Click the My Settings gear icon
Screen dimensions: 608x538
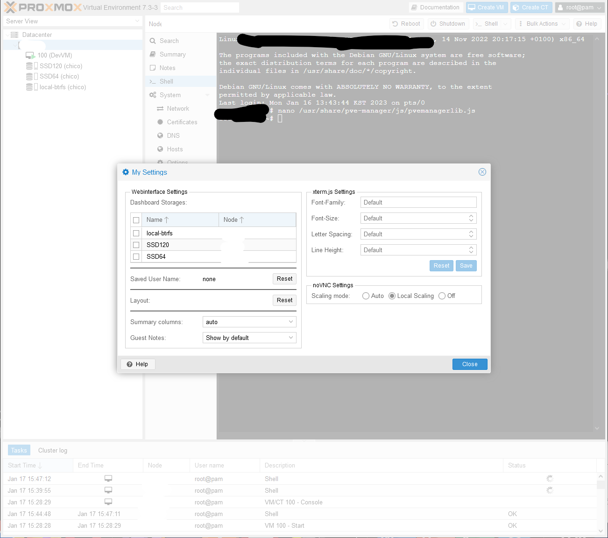coord(126,172)
